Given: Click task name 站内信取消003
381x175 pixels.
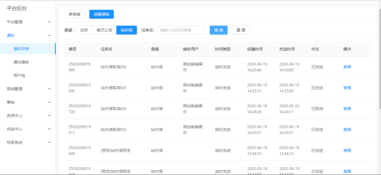Looking at the screenshot, I should pyautogui.click(x=114, y=130).
